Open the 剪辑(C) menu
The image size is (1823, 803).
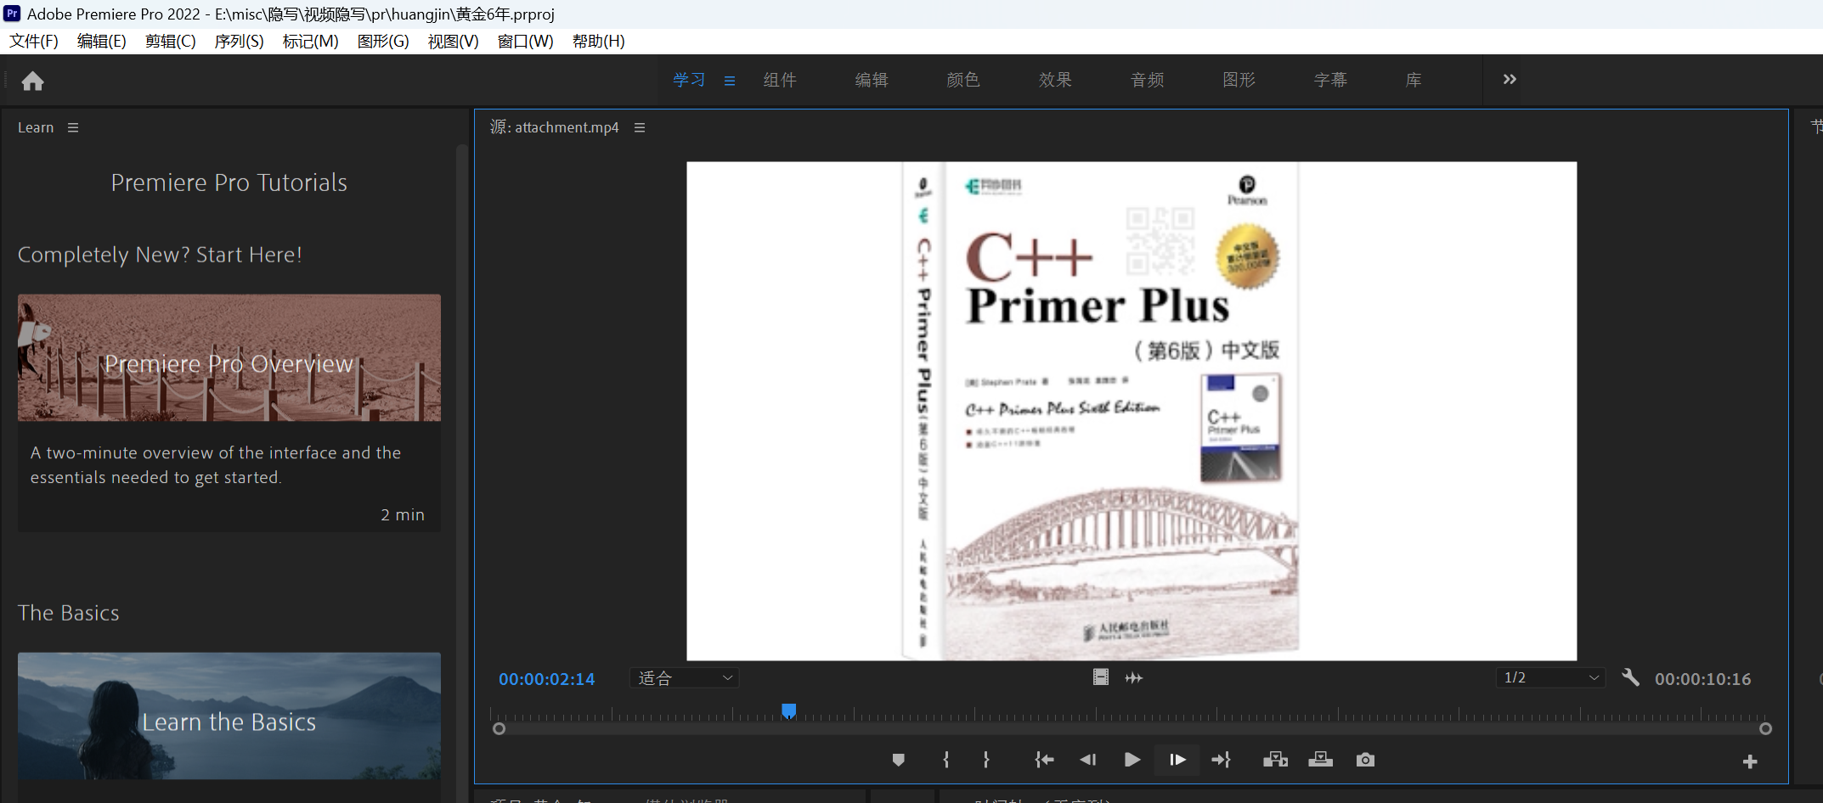[x=170, y=42]
